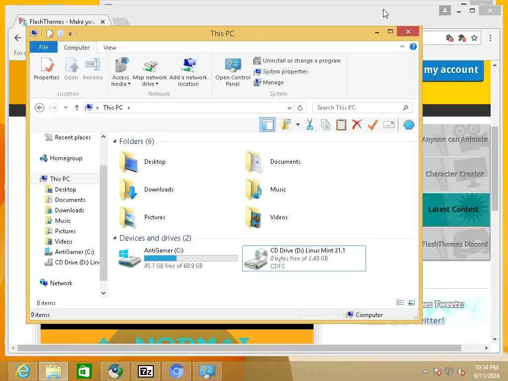This screenshot has height=381, width=508.
Task: Open Character Creator link in browser
Action: [456, 174]
